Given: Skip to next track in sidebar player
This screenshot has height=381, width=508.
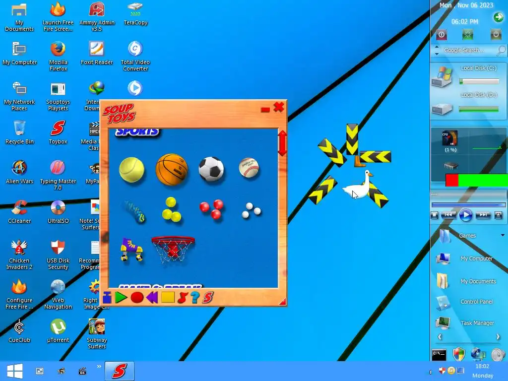Looking at the screenshot, I should coord(483,215).
